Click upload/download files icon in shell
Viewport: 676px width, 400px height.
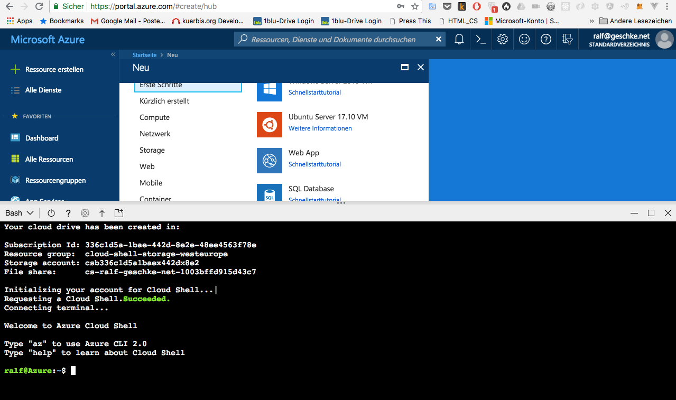click(x=102, y=213)
